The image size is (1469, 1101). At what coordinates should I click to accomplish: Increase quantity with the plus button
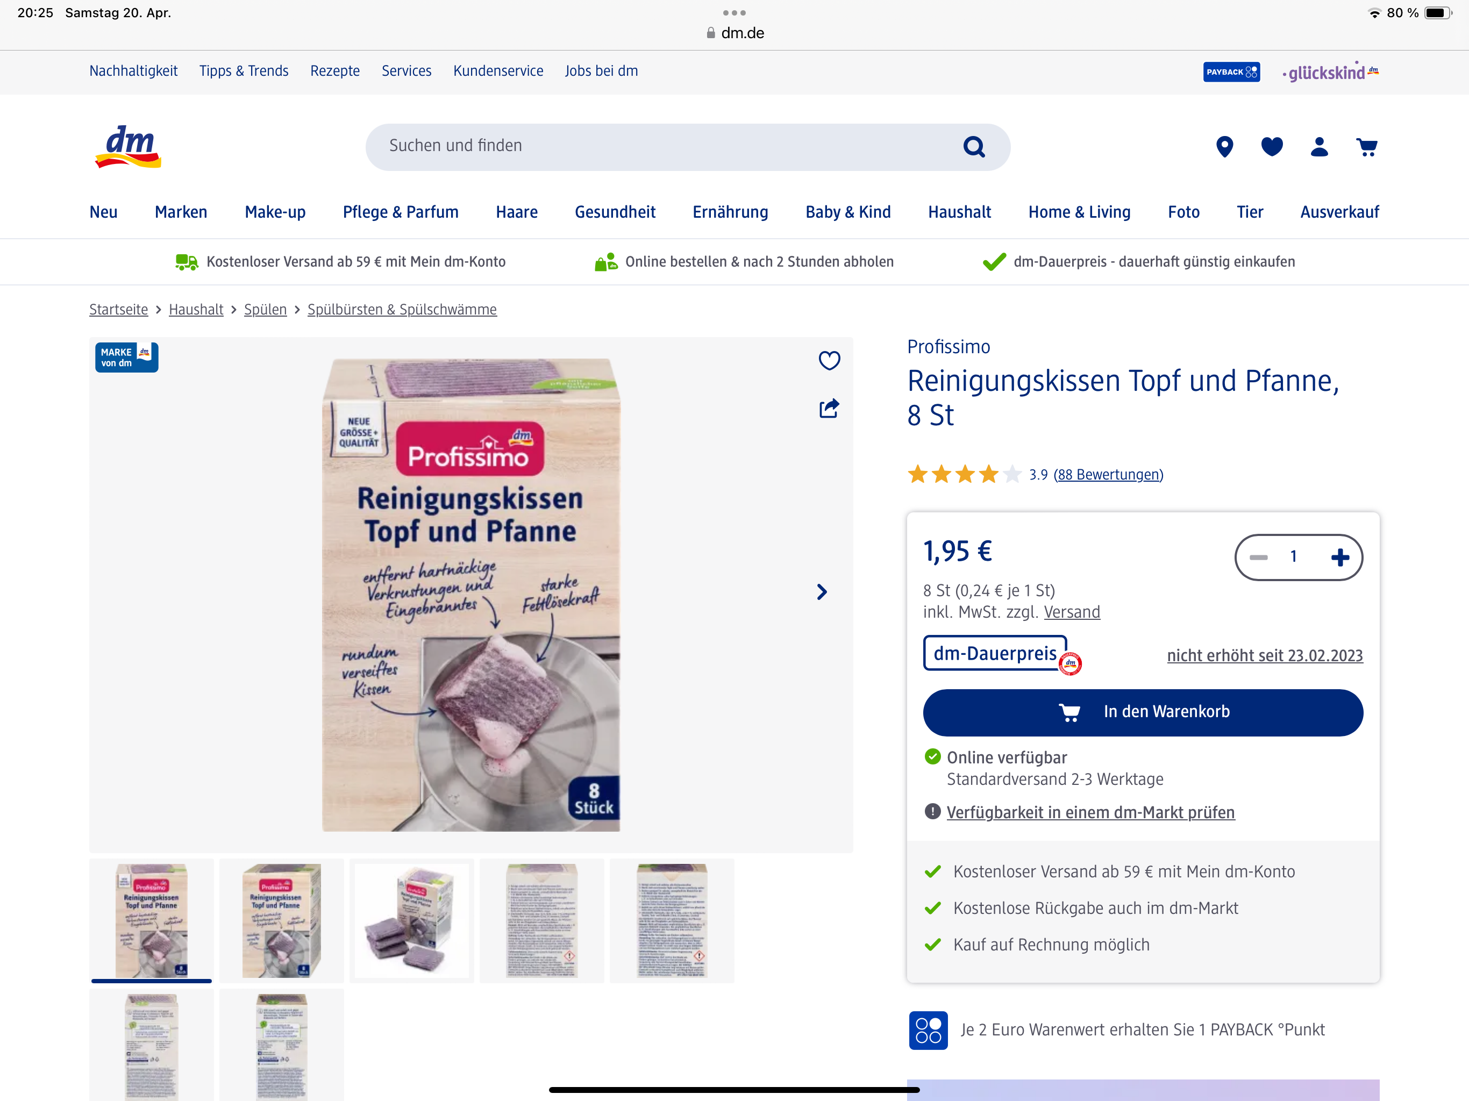1339,557
